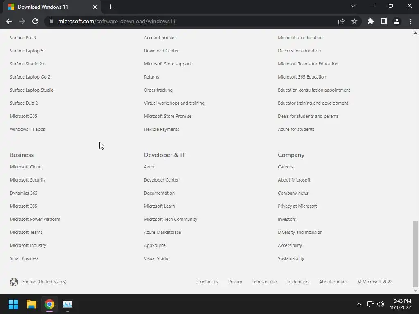Open the Visual Studio link
This screenshot has width=419, height=314.
[157, 258]
